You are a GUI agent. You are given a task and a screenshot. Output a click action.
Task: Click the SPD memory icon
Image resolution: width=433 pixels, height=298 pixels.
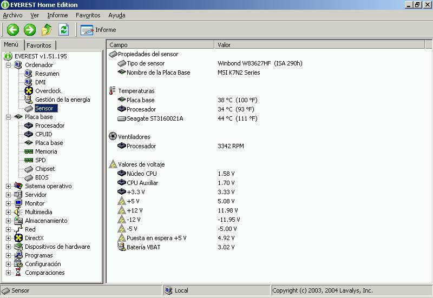pos(29,160)
